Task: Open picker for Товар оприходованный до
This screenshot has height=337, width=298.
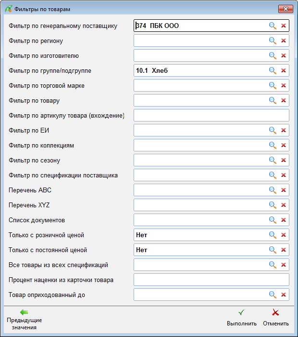Action: 273,295
